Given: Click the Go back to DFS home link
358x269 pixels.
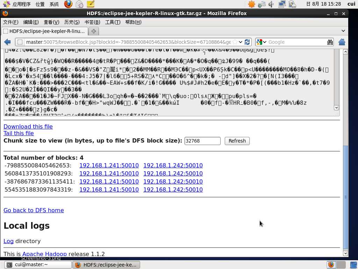Looking at the screenshot, I should (x=34, y=210).
